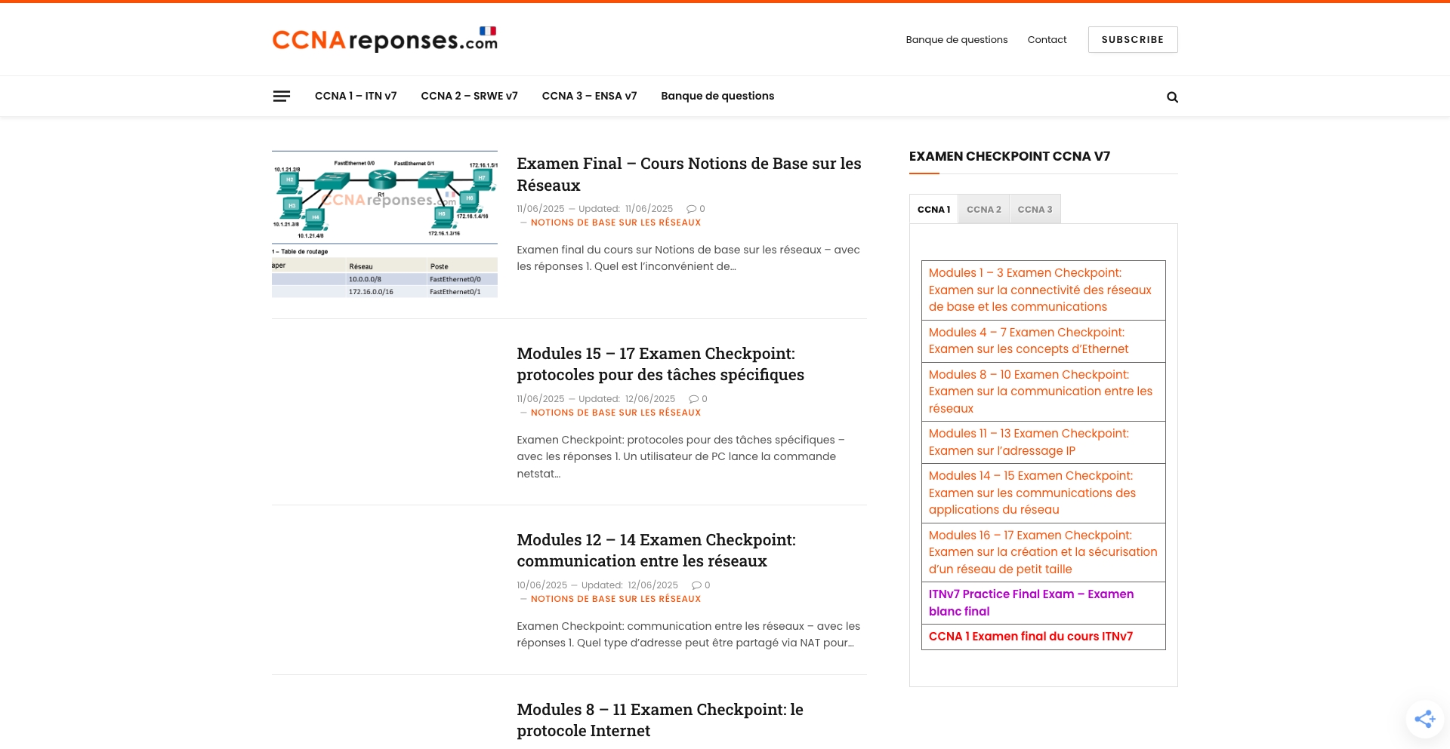Open the CCNA 3 – ENSA v7 menu
This screenshot has width=1450, height=749.
click(x=589, y=96)
